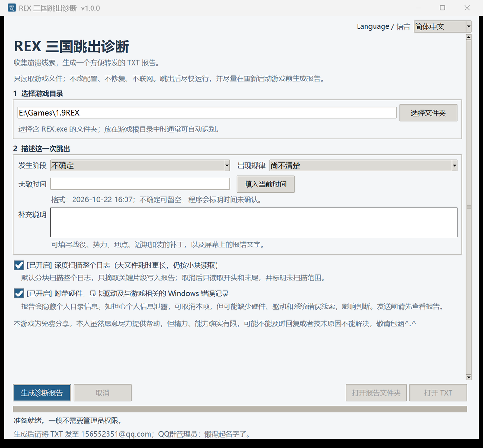Close the REX diagnostic window
Viewport: 483px width, 448px height.
[467, 8]
